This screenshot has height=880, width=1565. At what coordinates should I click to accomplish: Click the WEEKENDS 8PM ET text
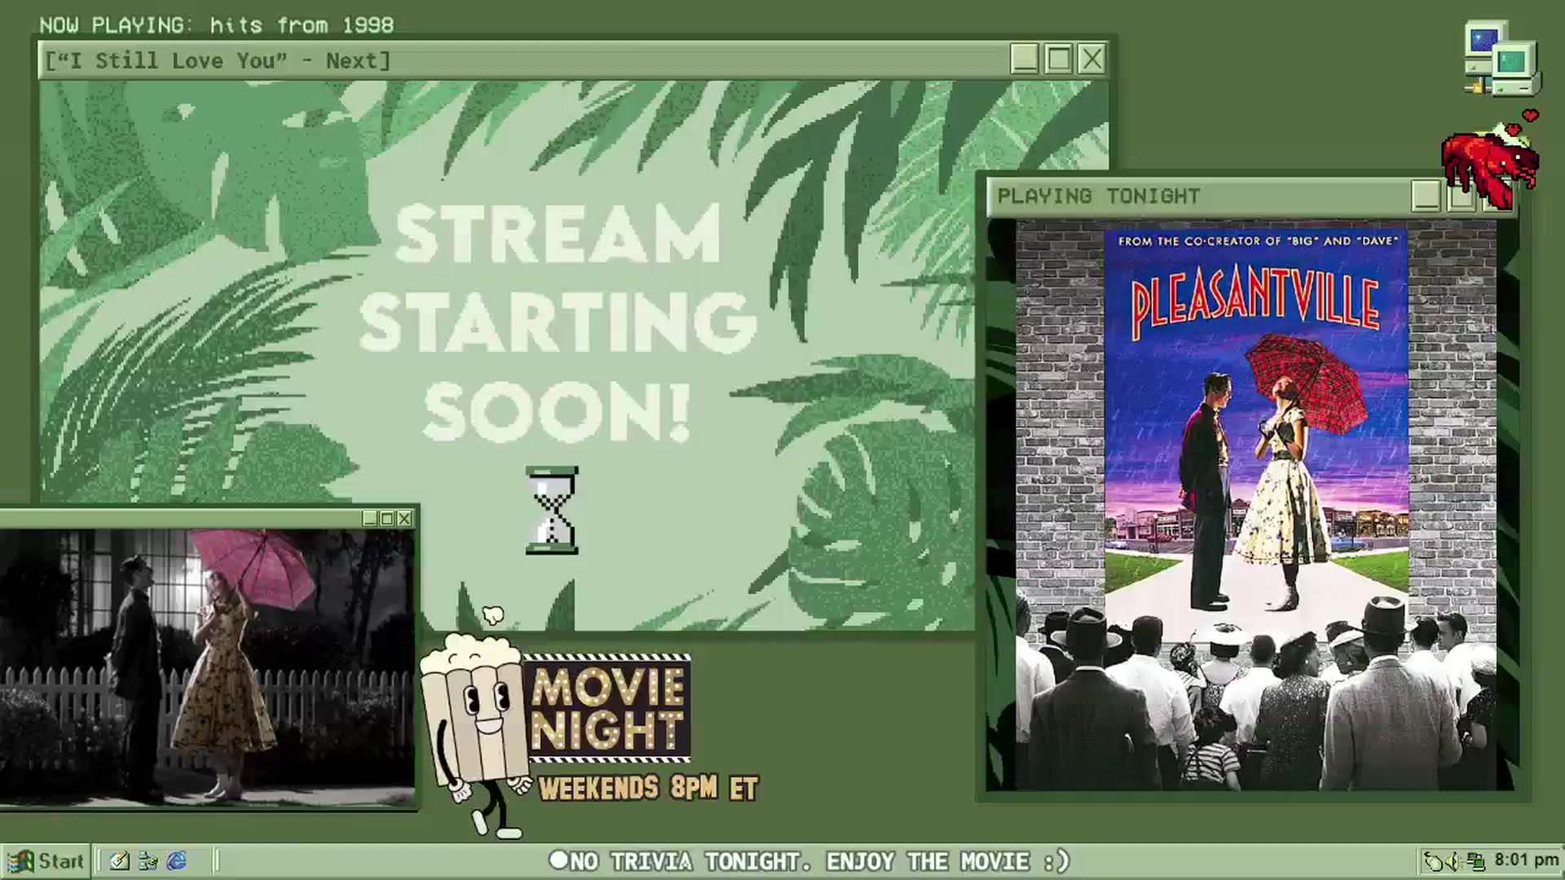click(x=649, y=788)
